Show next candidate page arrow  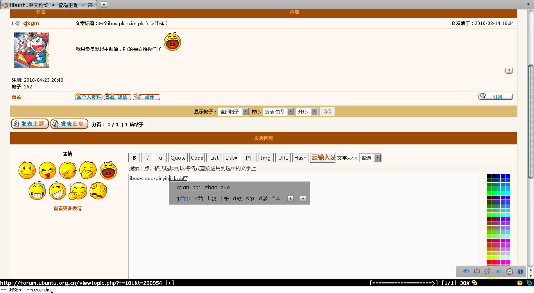[303, 199]
